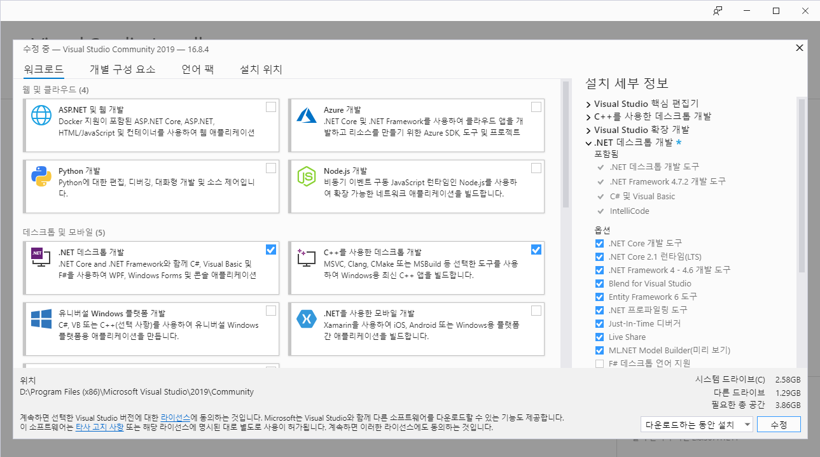Check the Python 개발 workload checkbox
Image resolution: width=820 pixels, height=457 pixels.
click(271, 168)
